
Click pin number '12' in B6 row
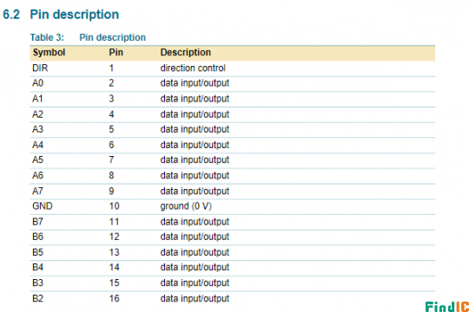coord(115,237)
